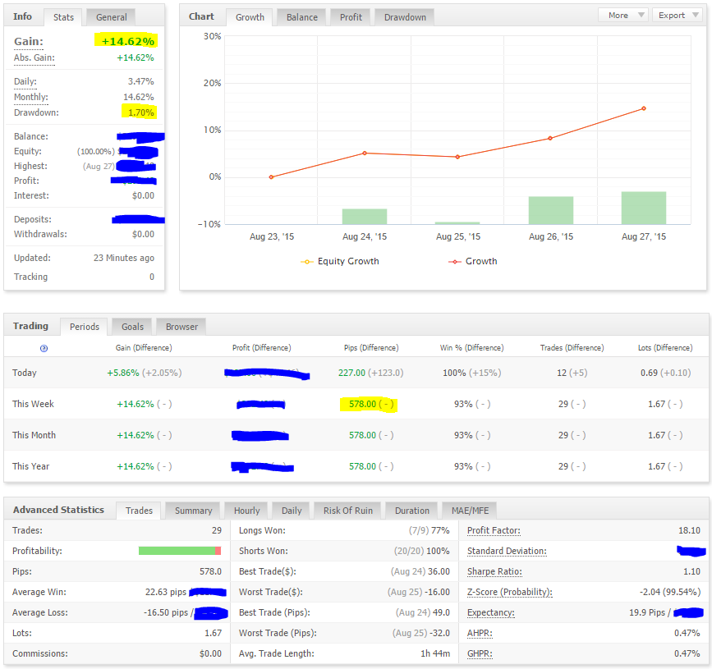Screen dimensions: 712x669
Task: Click the Trades (Difference) column header
Action: tap(572, 348)
